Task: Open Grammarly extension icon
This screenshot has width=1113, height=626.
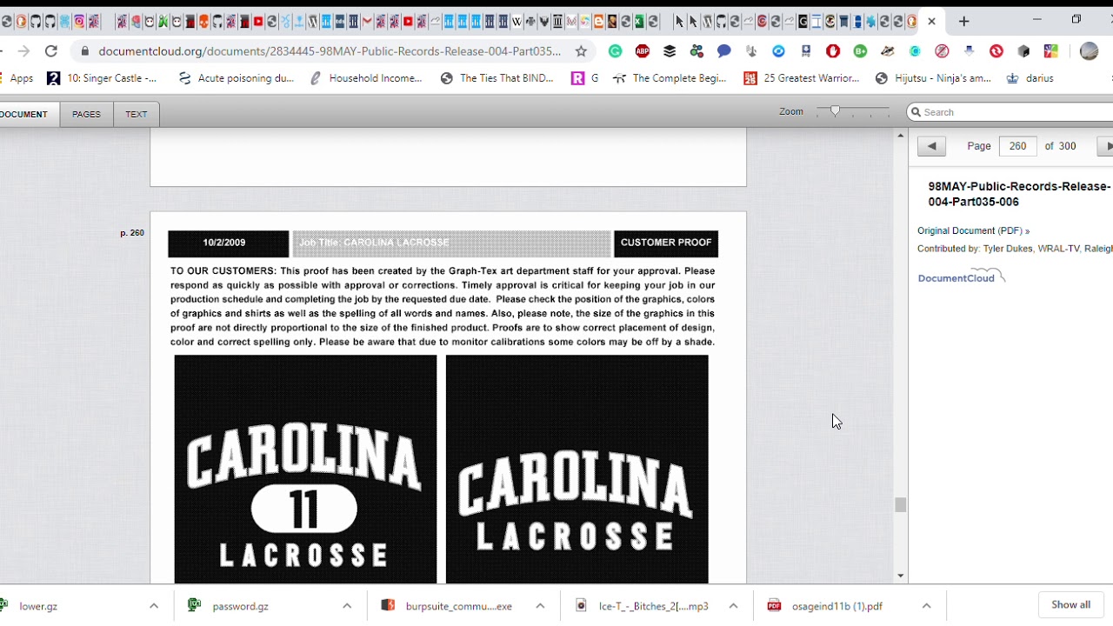Action: (x=616, y=51)
